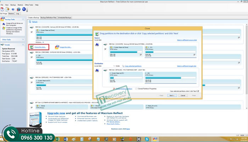The width and height of the screenshot is (248, 142).
Task: Click the Undo arrow icon in Clone dialog
Action: point(114,66)
